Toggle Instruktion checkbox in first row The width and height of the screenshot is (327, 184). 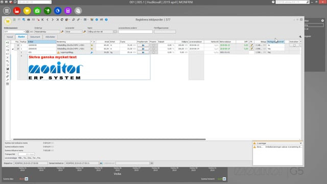(x=294, y=45)
